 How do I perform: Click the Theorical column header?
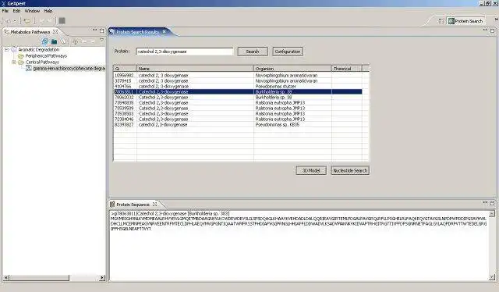point(346,69)
